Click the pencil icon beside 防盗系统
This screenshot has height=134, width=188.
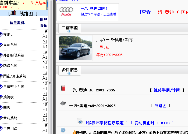pyautogui.click(x=1, y=66)
